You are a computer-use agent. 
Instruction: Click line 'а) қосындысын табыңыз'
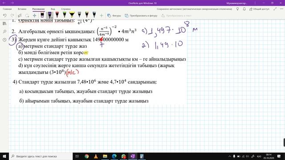click(86, 91)
